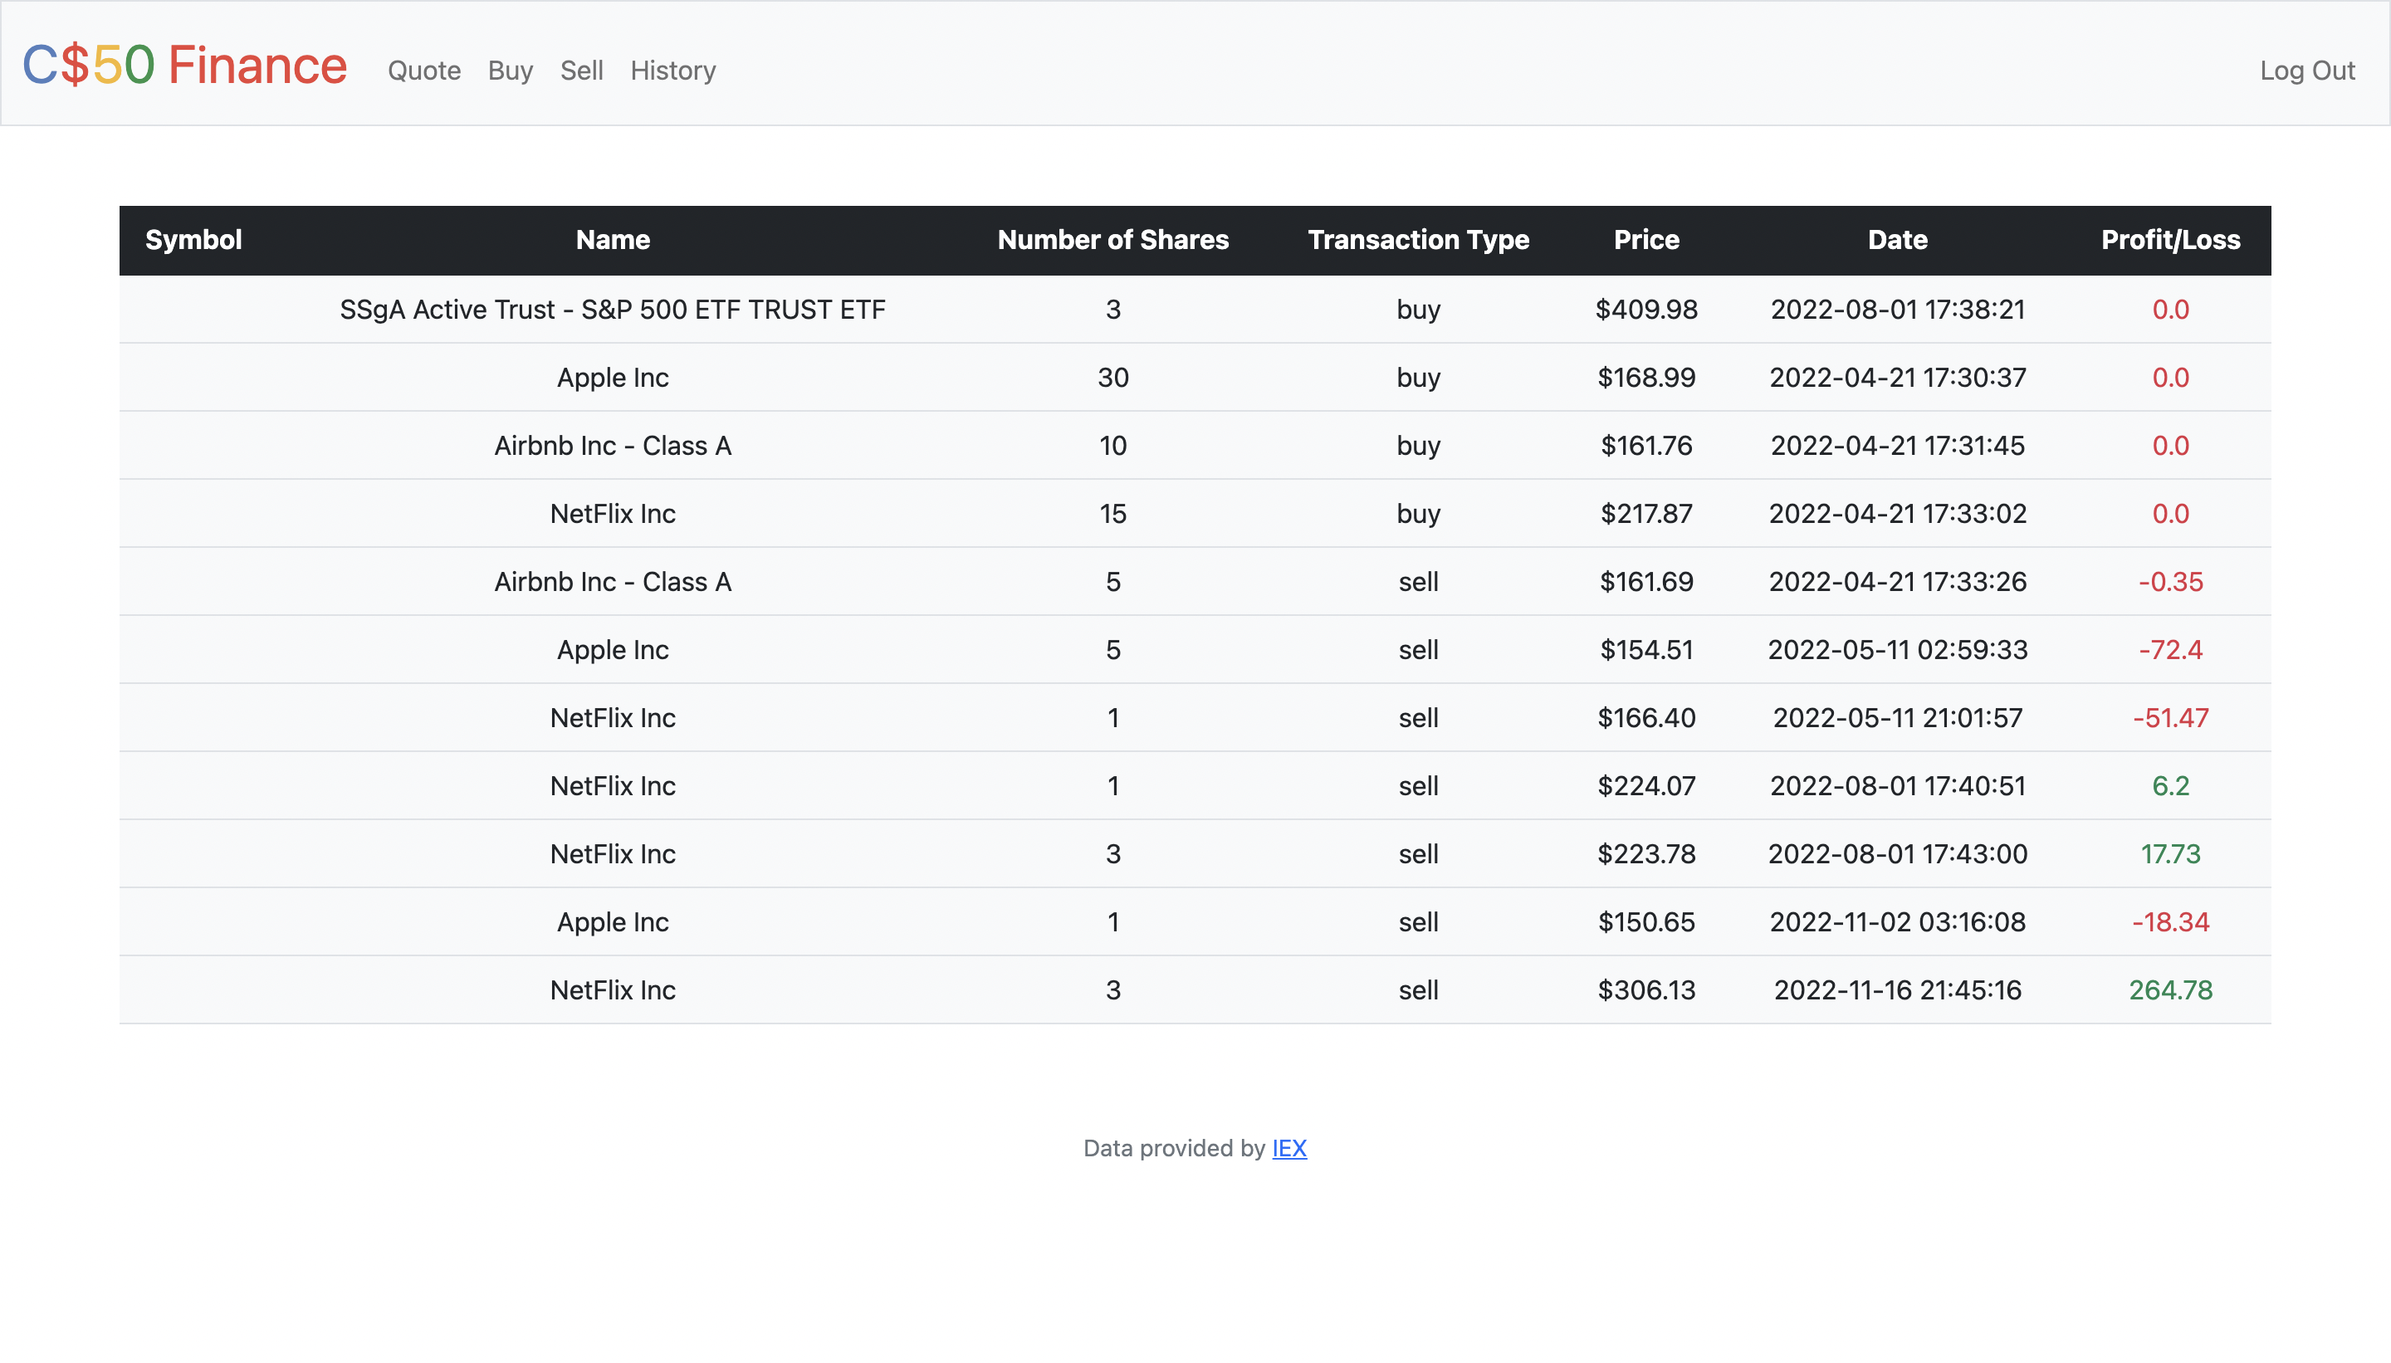Click the Price column header
Image resolution: width=2391 pixels, height=1363 pixels.
coord(1645,240)
